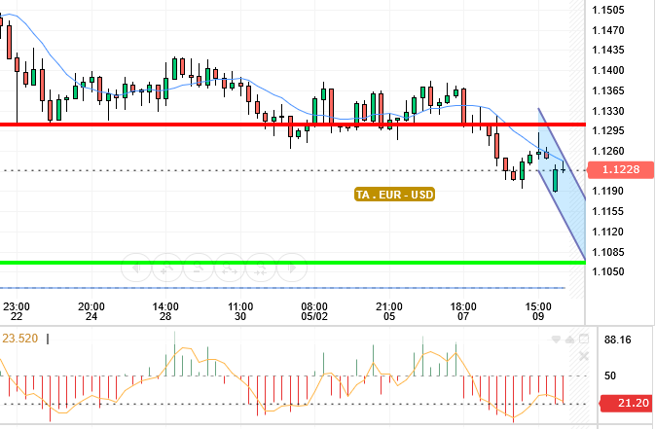Click price axis label 1.1295
This screenshot has width=655, height=429.
tap(607, 130)
